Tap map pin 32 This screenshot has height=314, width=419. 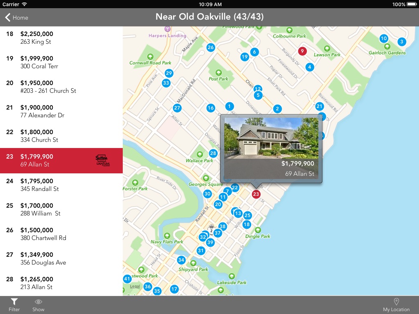[203, 237]
